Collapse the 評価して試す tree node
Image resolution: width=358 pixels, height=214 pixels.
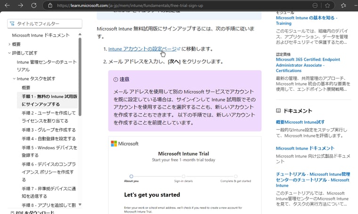(x=9, y=53)
